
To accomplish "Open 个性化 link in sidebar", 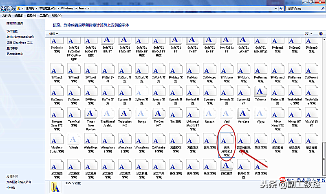I will (11, 188).
